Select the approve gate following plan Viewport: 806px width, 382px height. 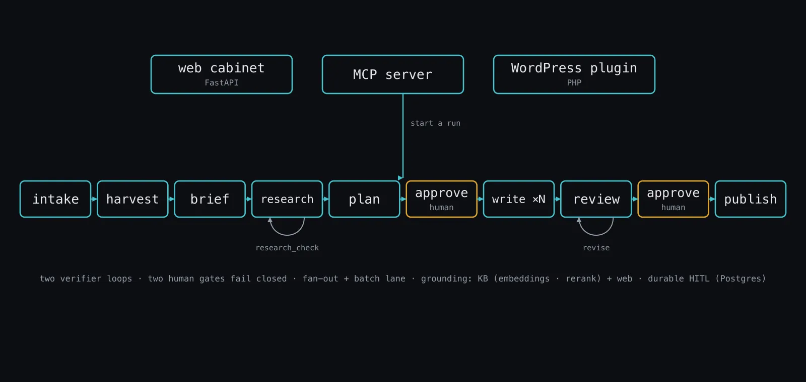click(x=442, y=199)
